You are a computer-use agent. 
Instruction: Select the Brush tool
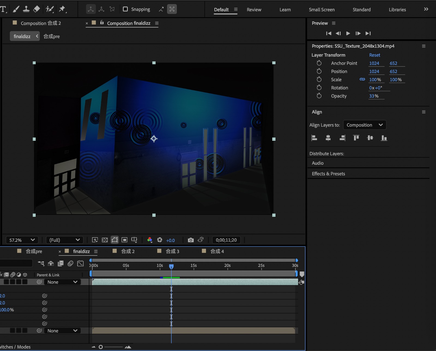(x=16, y=9)
